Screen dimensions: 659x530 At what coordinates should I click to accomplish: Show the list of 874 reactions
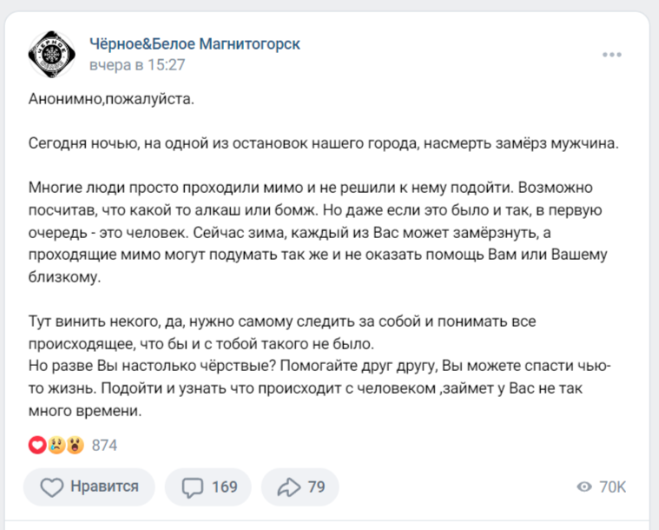point(104,446)
